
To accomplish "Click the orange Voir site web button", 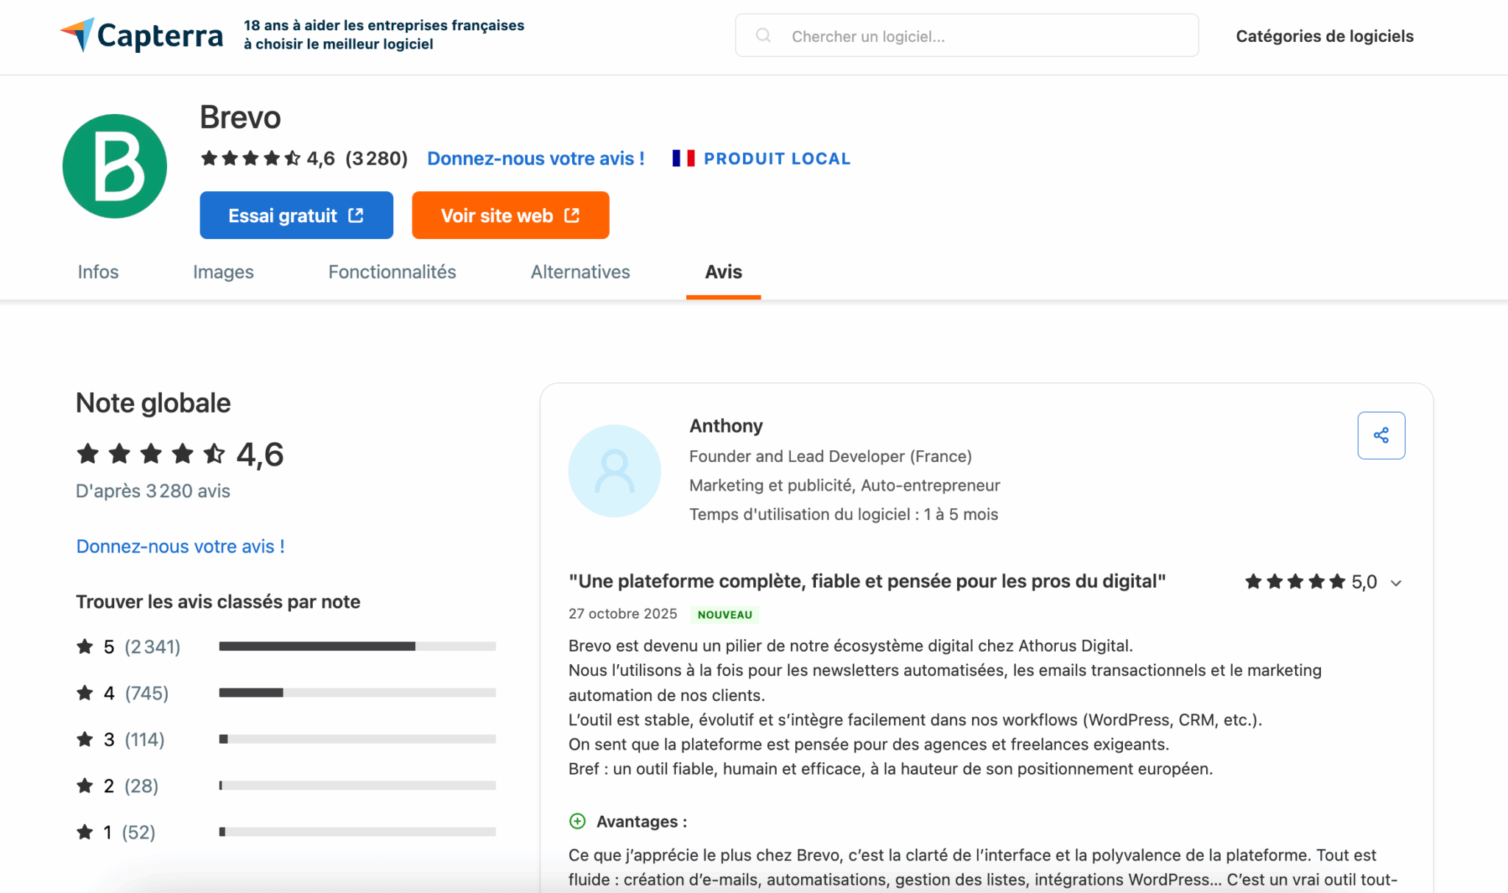I will tap(510, 216).
